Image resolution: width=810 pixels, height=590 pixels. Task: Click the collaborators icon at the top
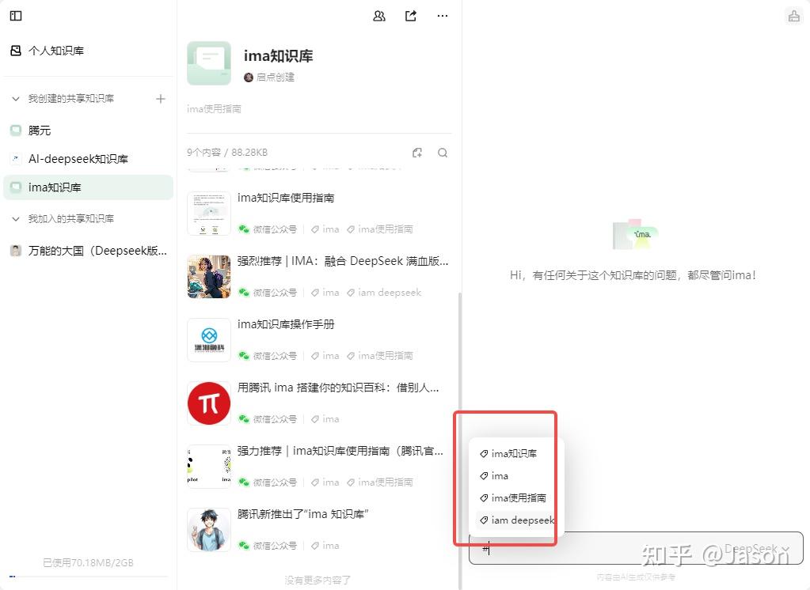378,15
